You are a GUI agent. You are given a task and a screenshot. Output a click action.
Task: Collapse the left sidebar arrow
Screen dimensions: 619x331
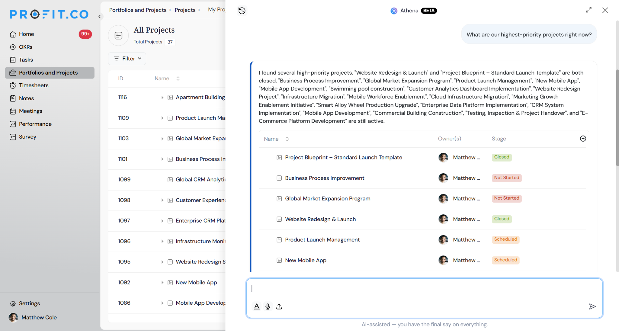(99, 17)
